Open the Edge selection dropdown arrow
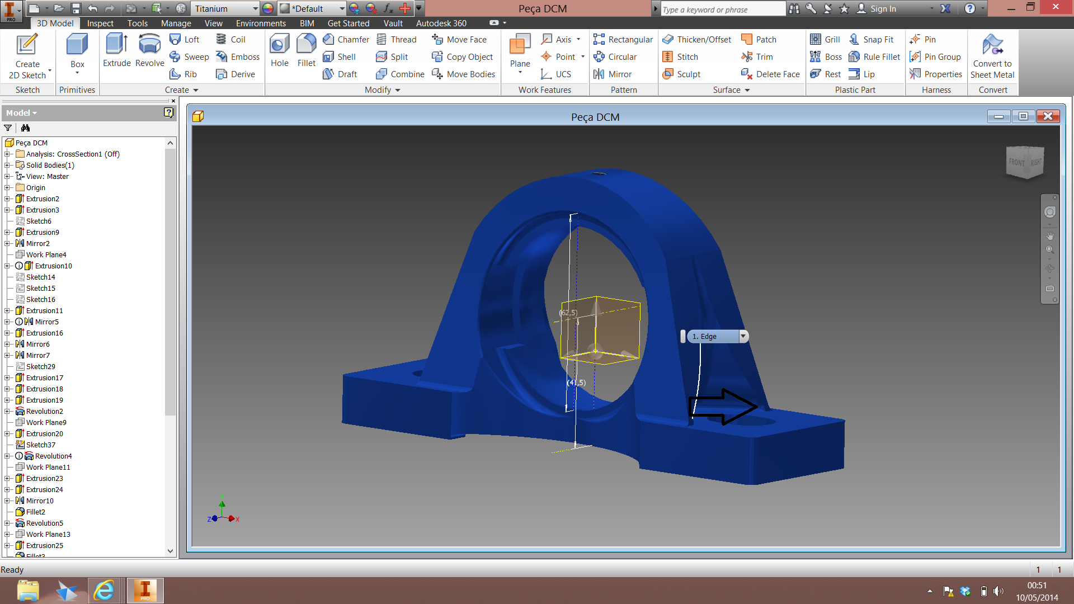Viewport: 1074px width, 604px height. point(743,336)
